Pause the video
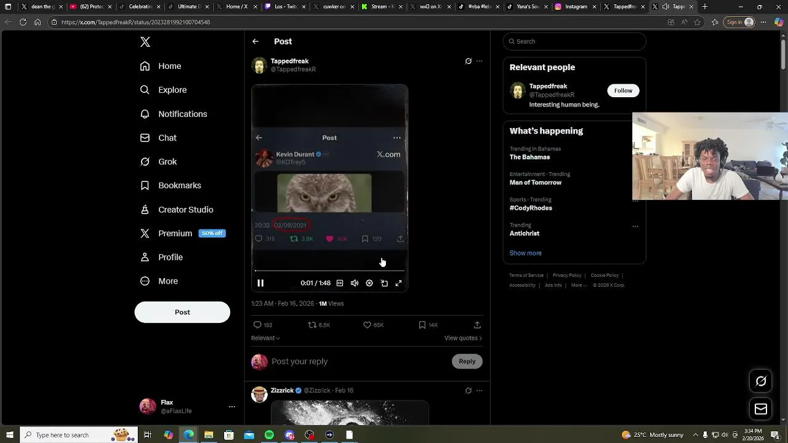 (260, 283)
